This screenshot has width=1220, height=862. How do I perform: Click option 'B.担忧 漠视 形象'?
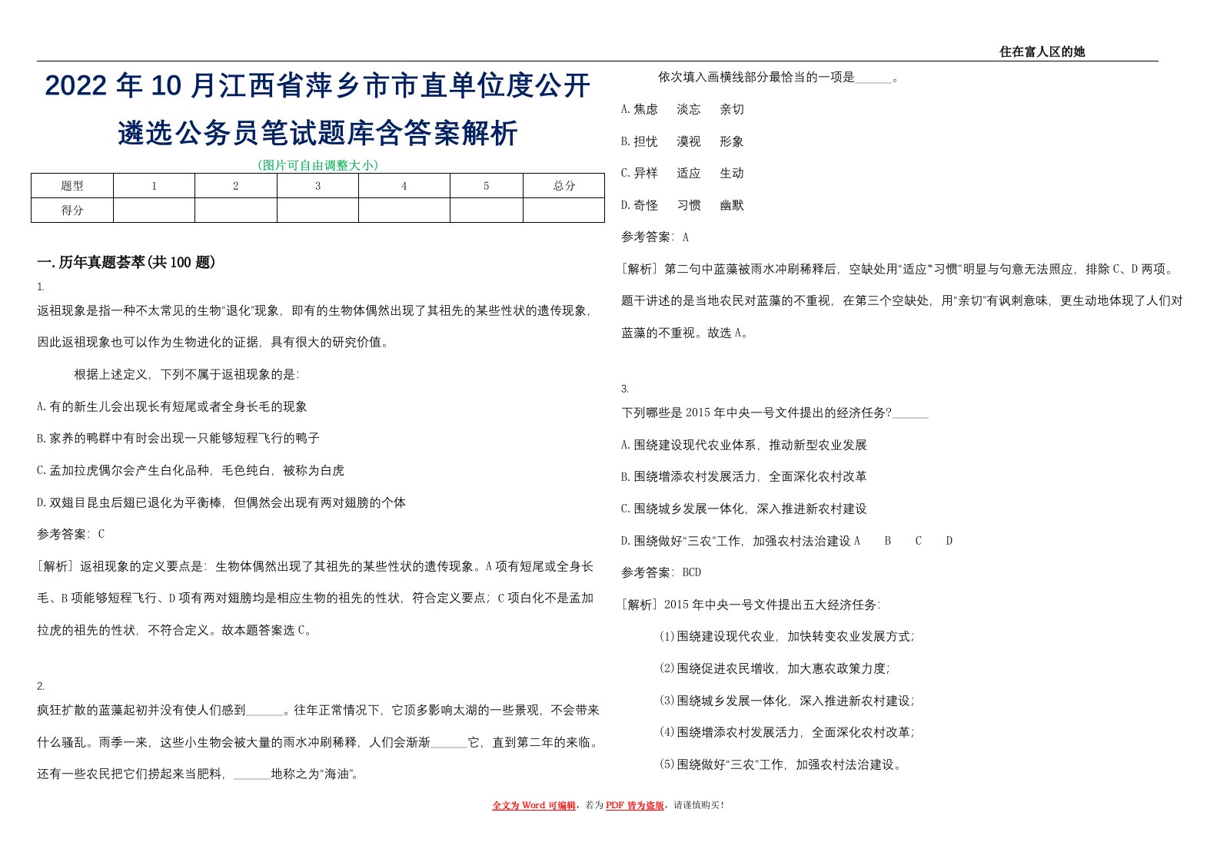683,141
